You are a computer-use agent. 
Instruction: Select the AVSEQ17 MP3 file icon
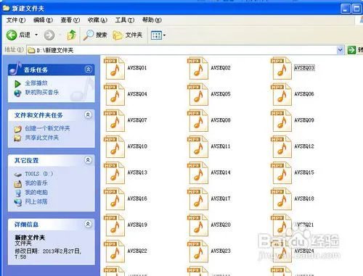tap(197, 198)
